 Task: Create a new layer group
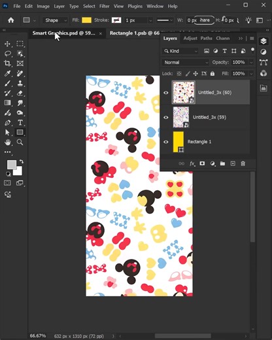222,163
